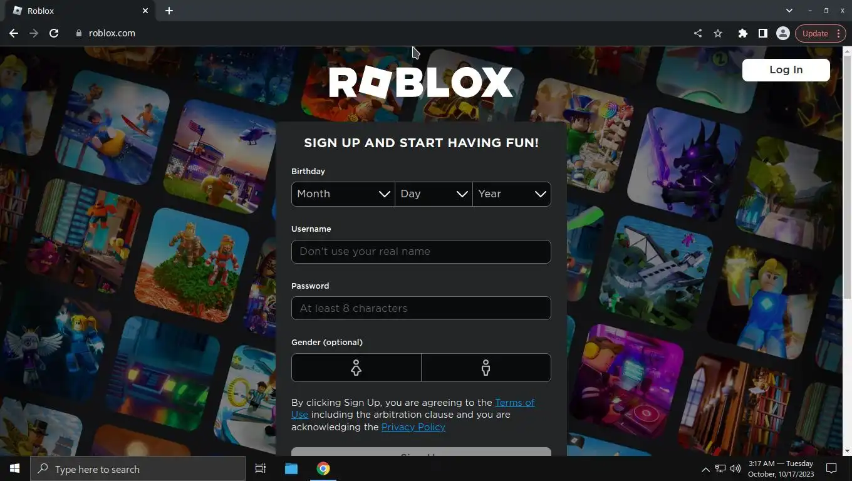The image size is (852, 481).
Task: Click the taskbar search box
Action: click(x=138, y=468)
